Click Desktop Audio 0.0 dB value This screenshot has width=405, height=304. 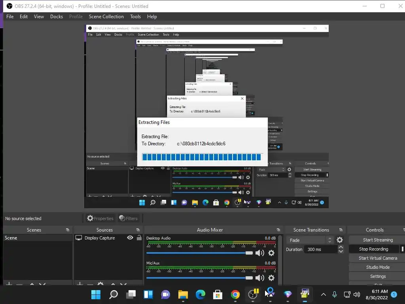[270, 238]
